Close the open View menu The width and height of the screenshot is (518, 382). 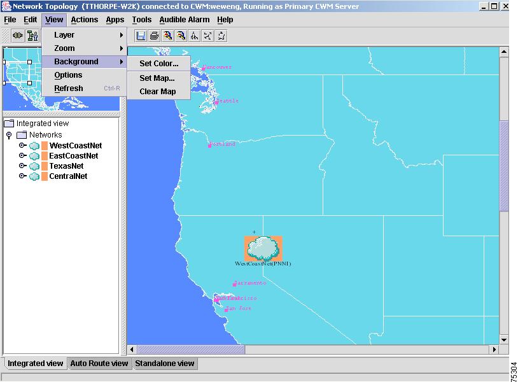tap(54, 20)
